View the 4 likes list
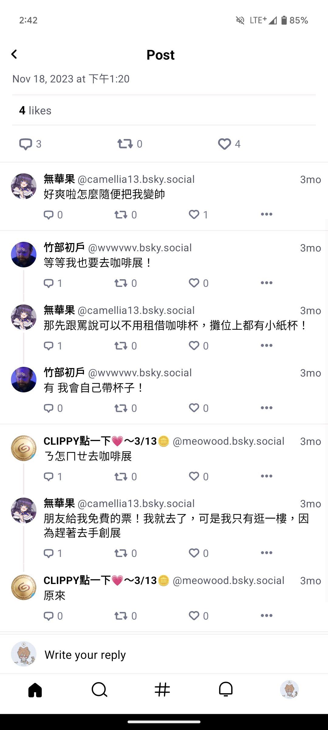This screenshot has height=730, width=328. pyautogui.click(x=35, y=110)
